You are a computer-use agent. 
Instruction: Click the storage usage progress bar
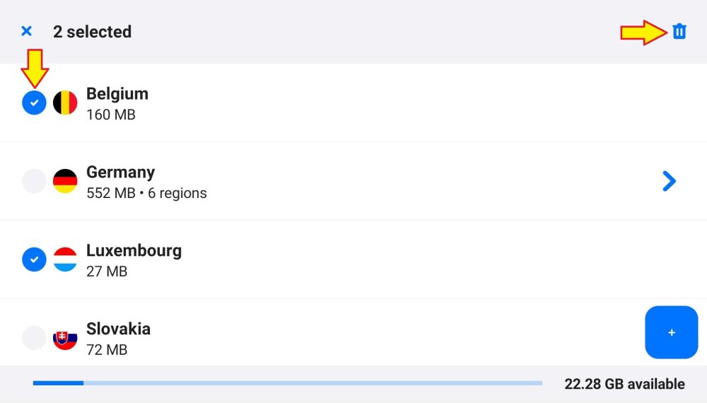point(287,383)
